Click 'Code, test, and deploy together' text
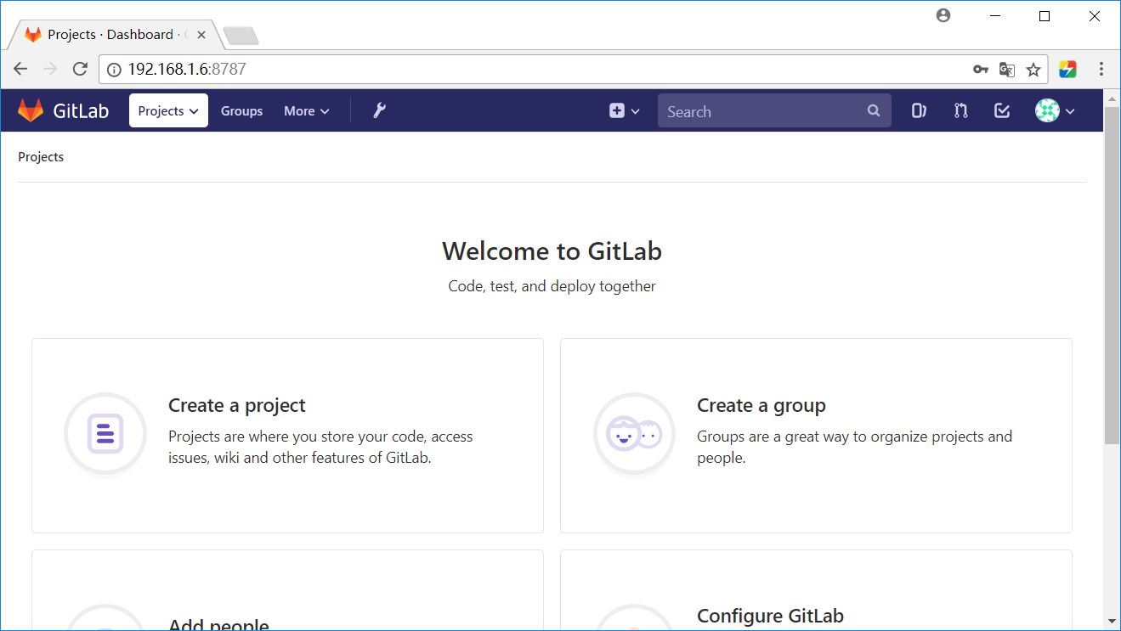1121x631 pixels. (552, 286)
